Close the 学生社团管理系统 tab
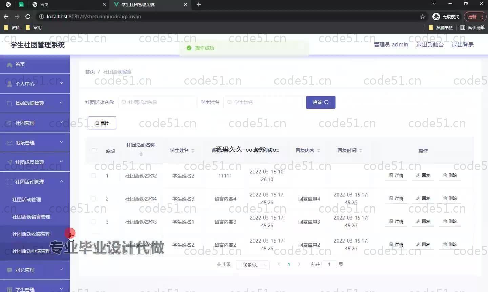 pyautogui.click(x=186, y=4)
